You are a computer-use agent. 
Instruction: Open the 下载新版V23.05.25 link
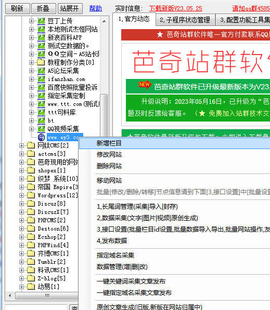(175, 8)
